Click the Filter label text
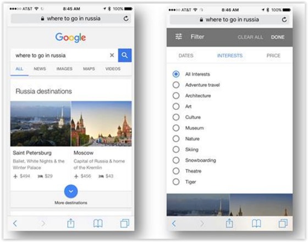 click(x=197, y=37)
